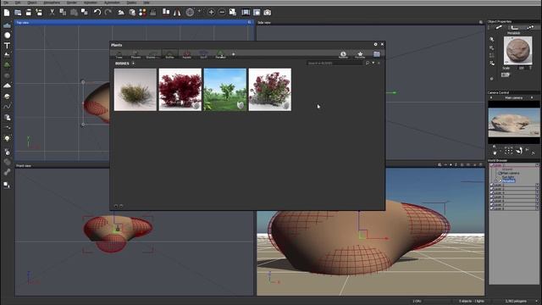Cut selection using the scissors icon
The image size is (542, 305).
[x=52, y=13]
